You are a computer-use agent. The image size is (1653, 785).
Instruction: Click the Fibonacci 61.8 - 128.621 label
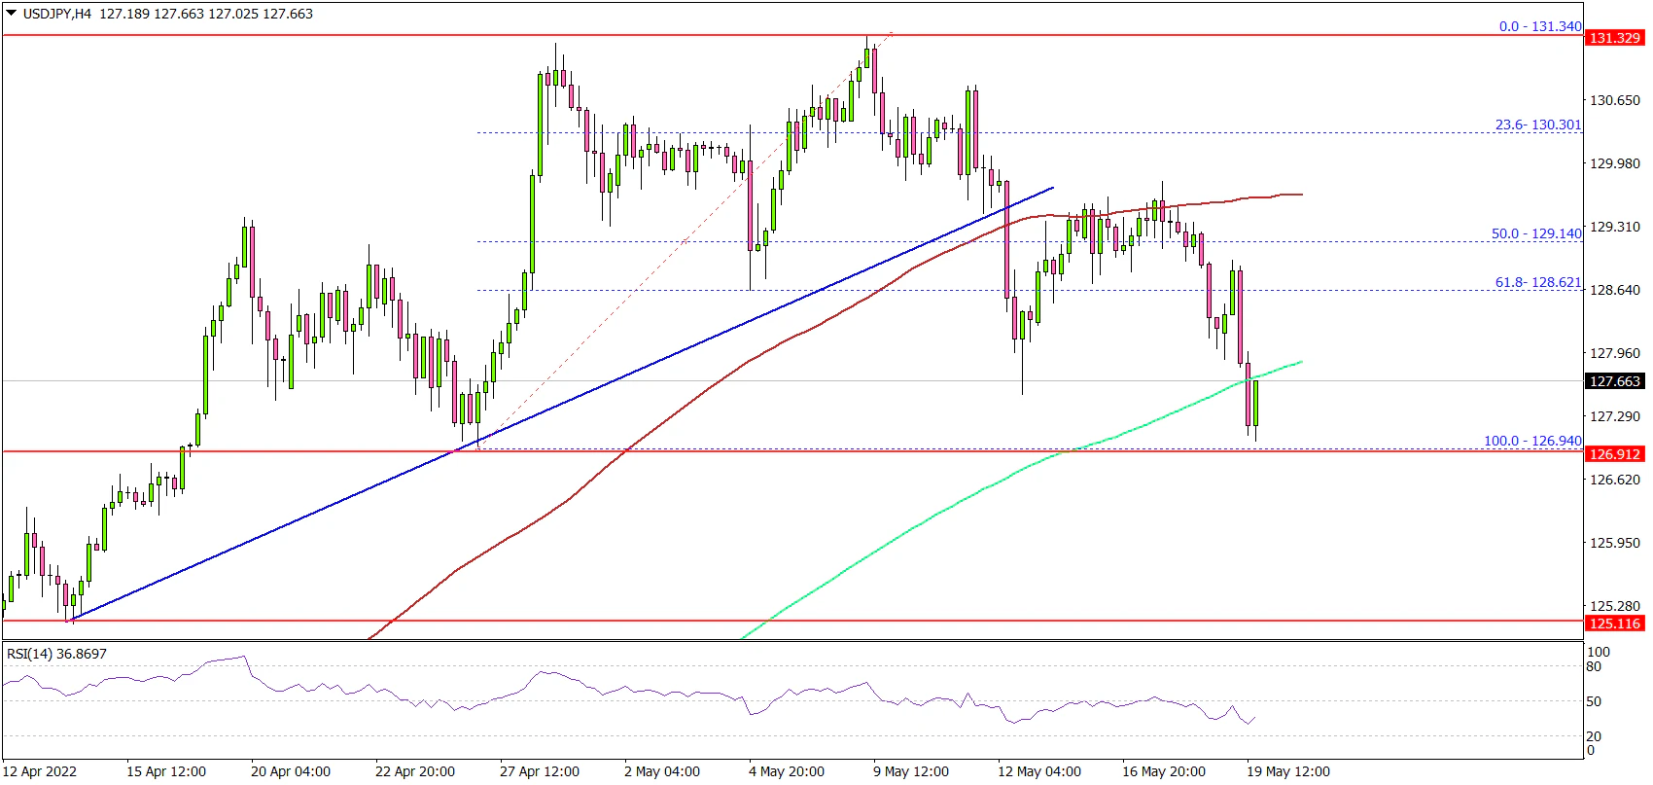(1537, 282)
